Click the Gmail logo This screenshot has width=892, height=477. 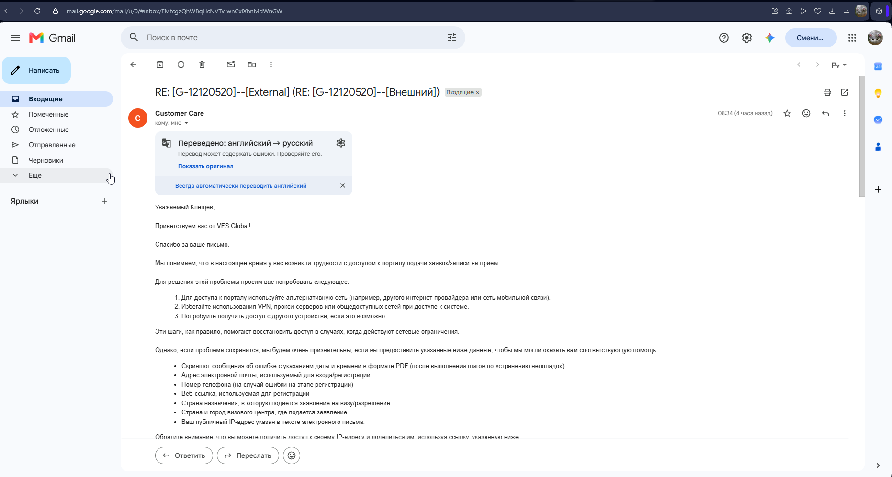coord(53,38)
